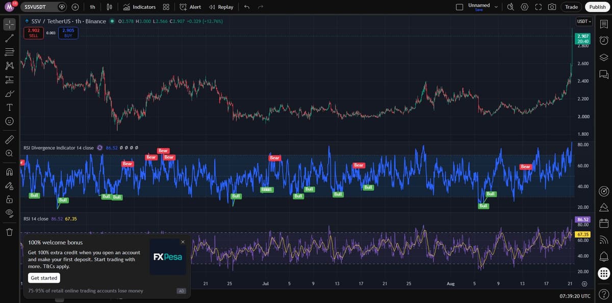Select the brush drawing tool
The width and height of the screenshot is (612, 303).
point(9,94)
